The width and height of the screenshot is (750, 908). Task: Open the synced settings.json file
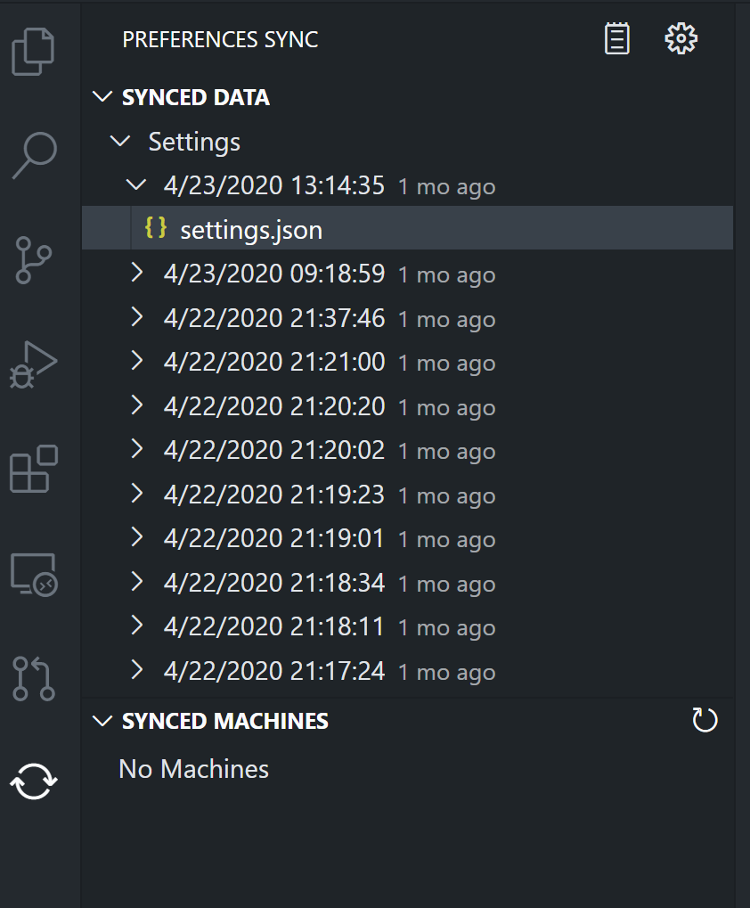tap(251, 229)
